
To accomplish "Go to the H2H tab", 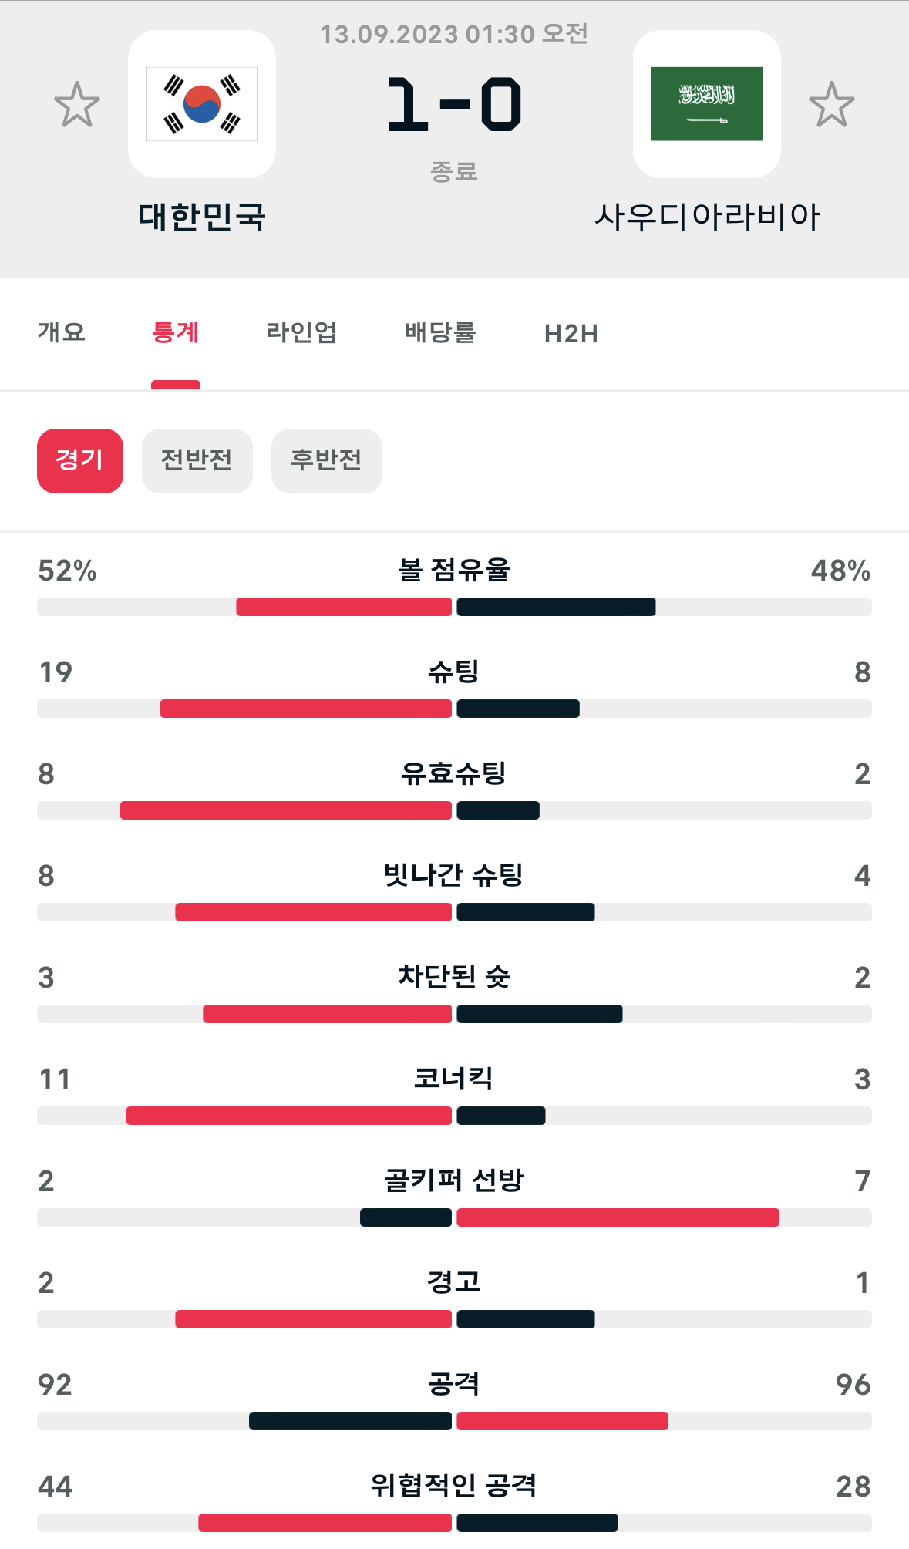I will tap(571, 334).
